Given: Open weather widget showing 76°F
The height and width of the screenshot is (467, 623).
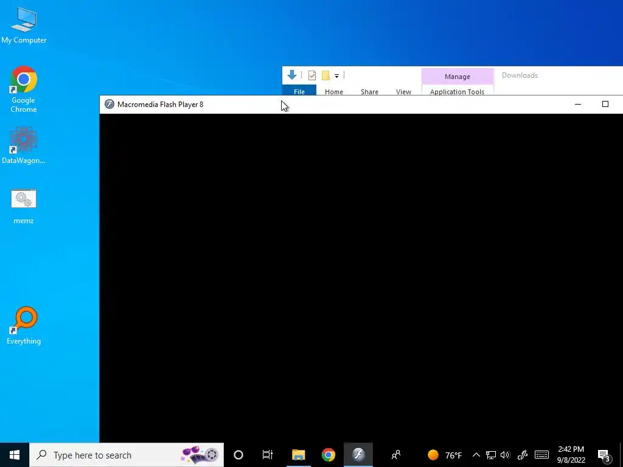Looking at the screenshot, I should click(445, 455).
